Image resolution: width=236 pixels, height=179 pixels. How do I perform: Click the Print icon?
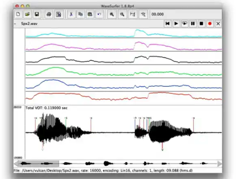pos(49,14)
